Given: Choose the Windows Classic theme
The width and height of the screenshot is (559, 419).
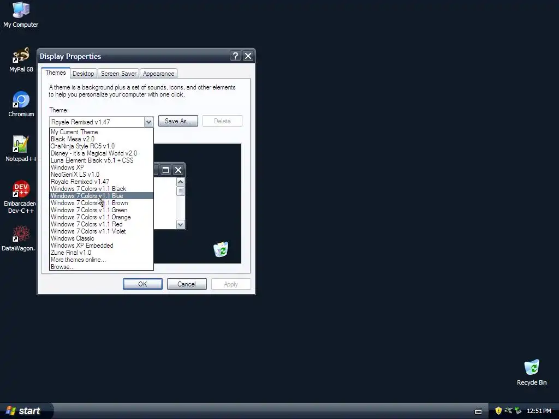Looking at the screenshot, I should tap(102, 239).
